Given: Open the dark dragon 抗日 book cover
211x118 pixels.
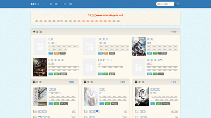Looking at the screenshot, I should coord(40,67).
